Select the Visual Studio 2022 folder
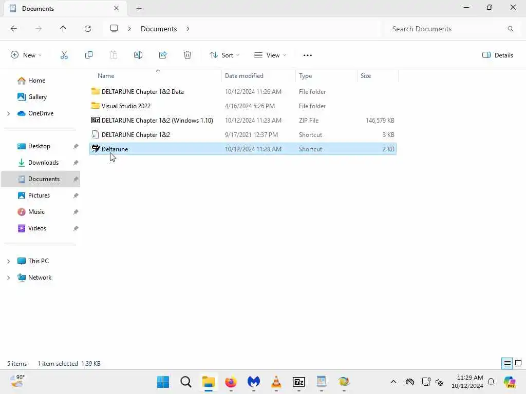This screenshot has width=526, height=394. click(x=243, y=106)
